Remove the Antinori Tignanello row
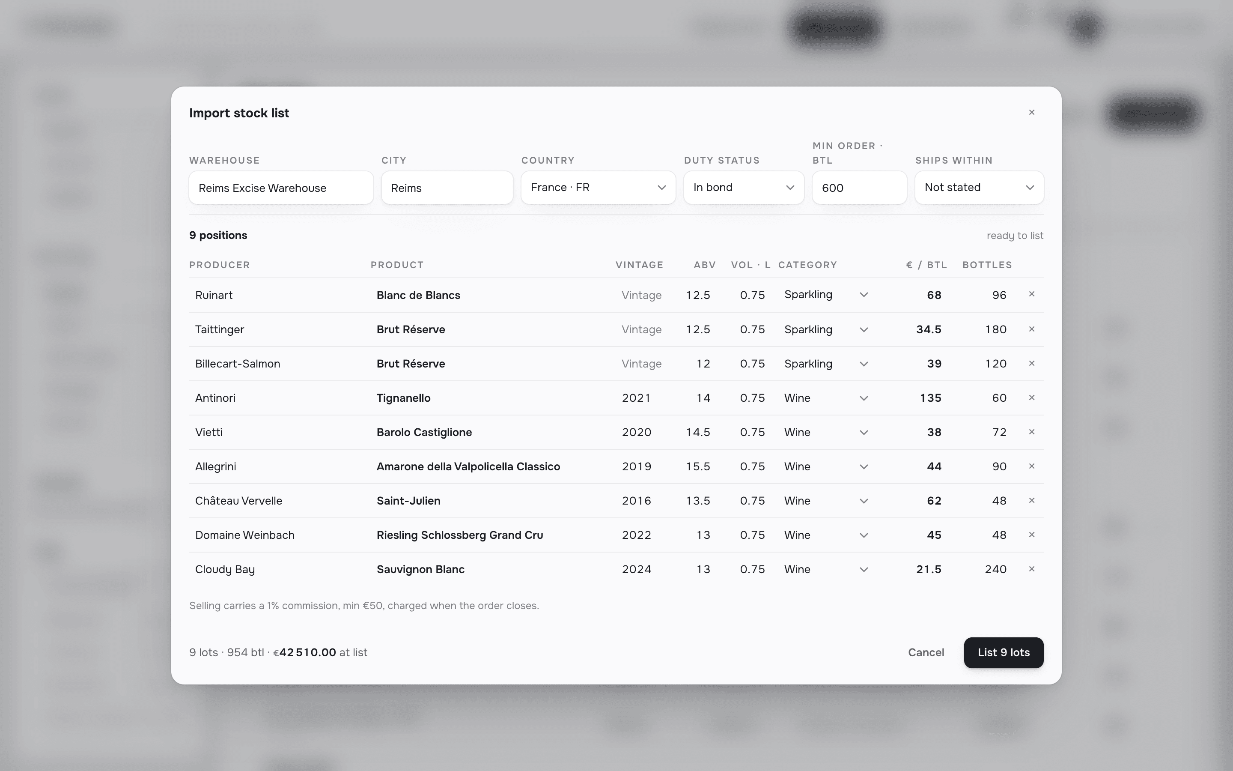 pyautogui.click(x=1031, y=398)
